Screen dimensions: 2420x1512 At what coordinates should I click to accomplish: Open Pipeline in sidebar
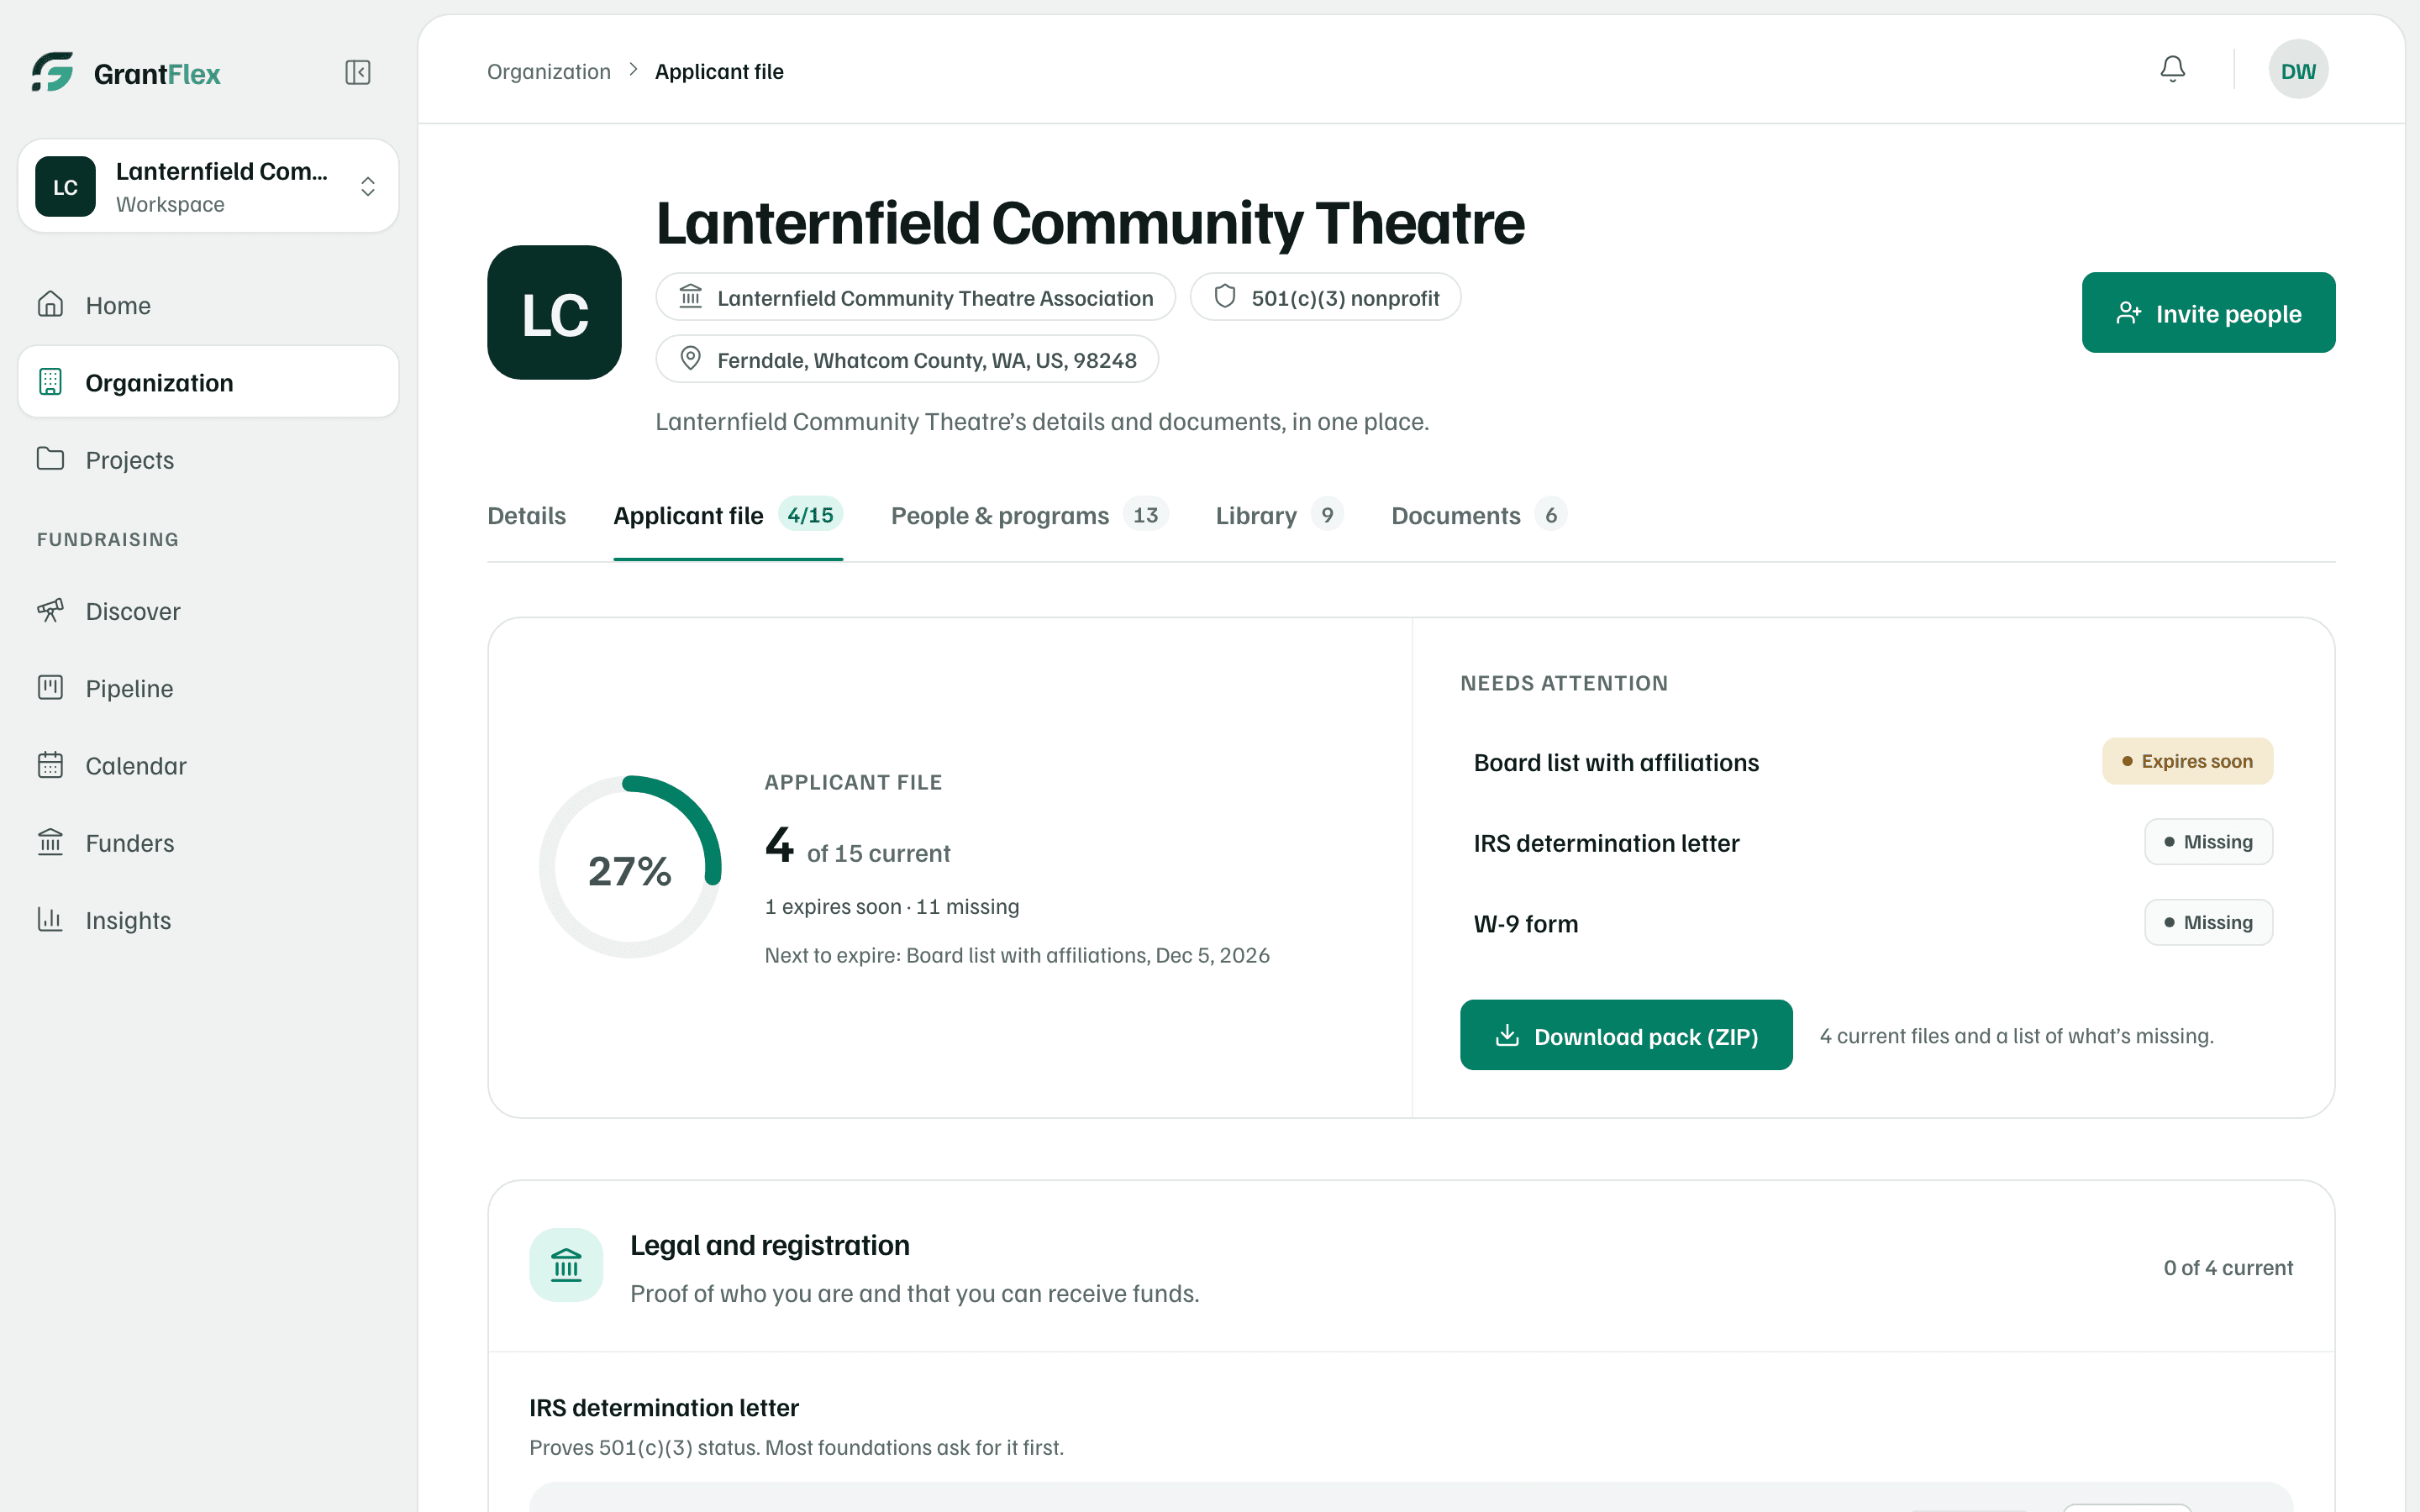pyautogui.click(x=208, y=688)
